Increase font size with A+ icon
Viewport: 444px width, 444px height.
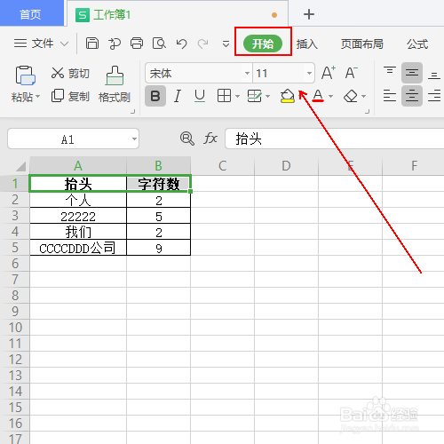click(x=329, y=73)
